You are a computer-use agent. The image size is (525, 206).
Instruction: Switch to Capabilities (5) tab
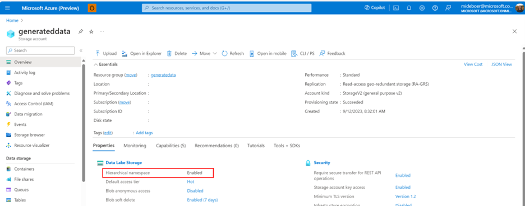[x=171, y=146]
